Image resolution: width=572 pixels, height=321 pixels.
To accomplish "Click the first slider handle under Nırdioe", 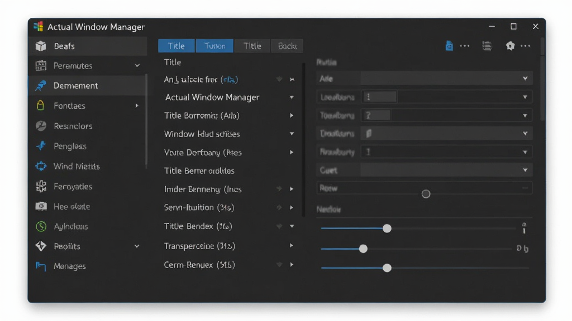I will [x=387, y=228].
